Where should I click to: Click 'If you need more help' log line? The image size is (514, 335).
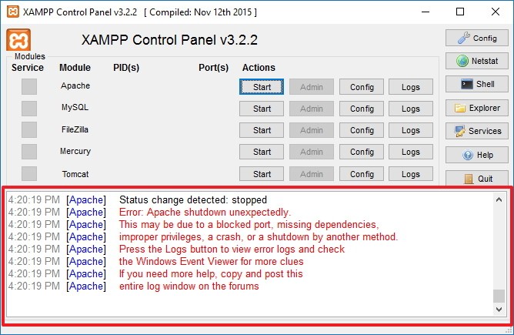(211, 273)
